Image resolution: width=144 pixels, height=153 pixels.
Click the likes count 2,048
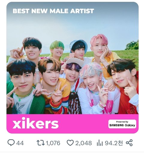tap(83, 143)
